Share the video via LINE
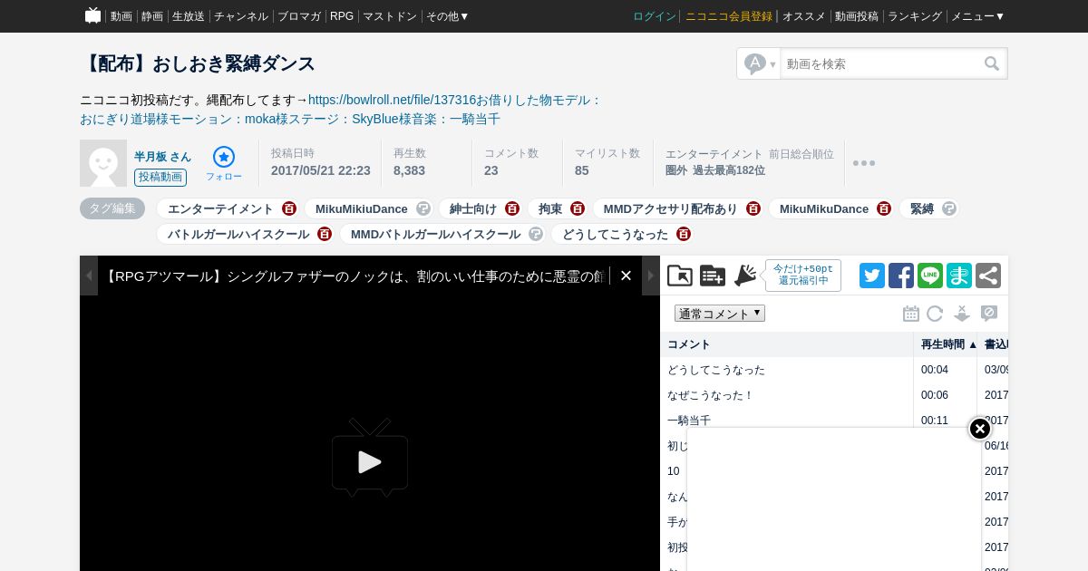The width and height of the screenshot is (1088, 571). [x=930, y=276]
